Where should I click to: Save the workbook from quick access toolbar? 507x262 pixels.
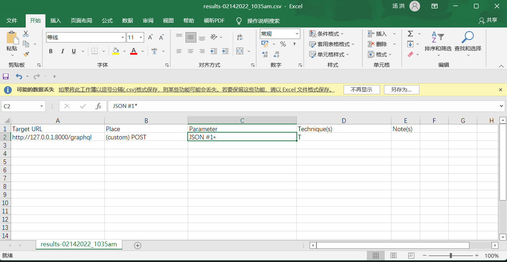click(x=6, y=76)
